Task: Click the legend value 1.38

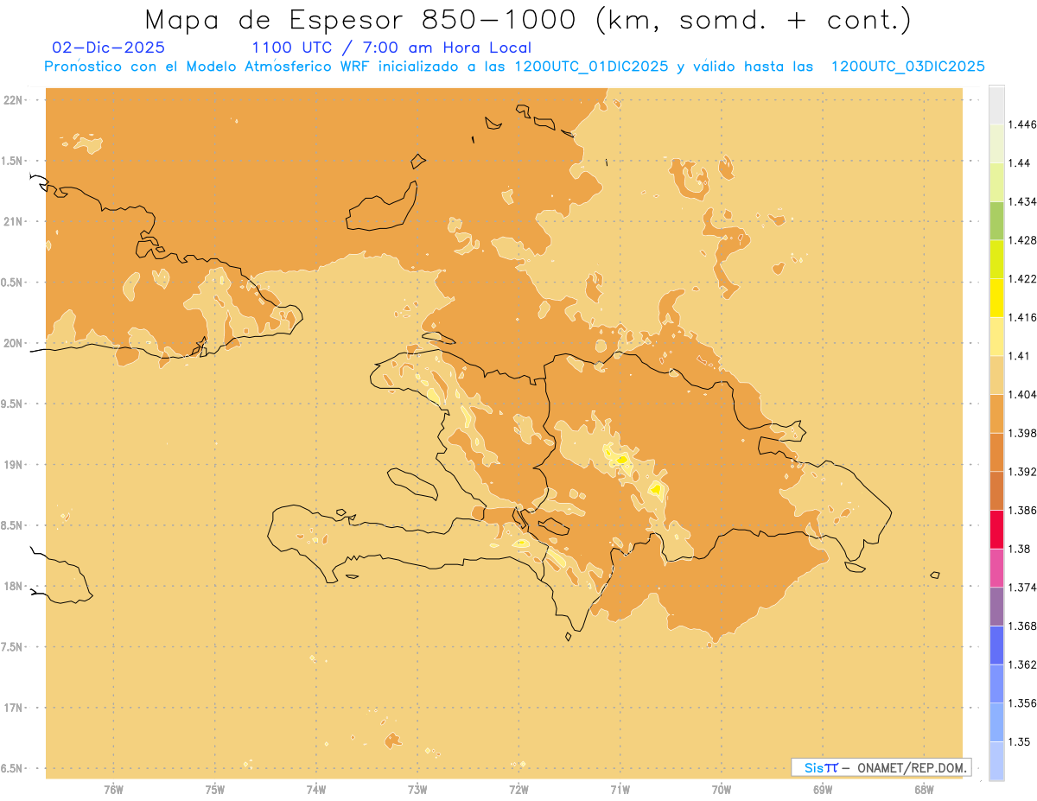Action: coord(1019,549)
